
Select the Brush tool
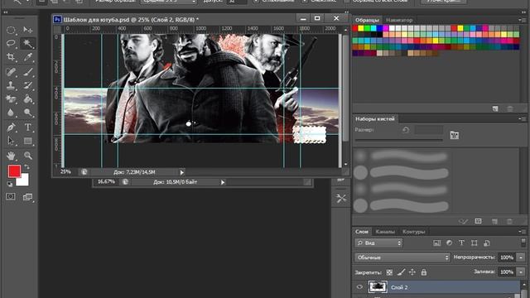[27, 72]
